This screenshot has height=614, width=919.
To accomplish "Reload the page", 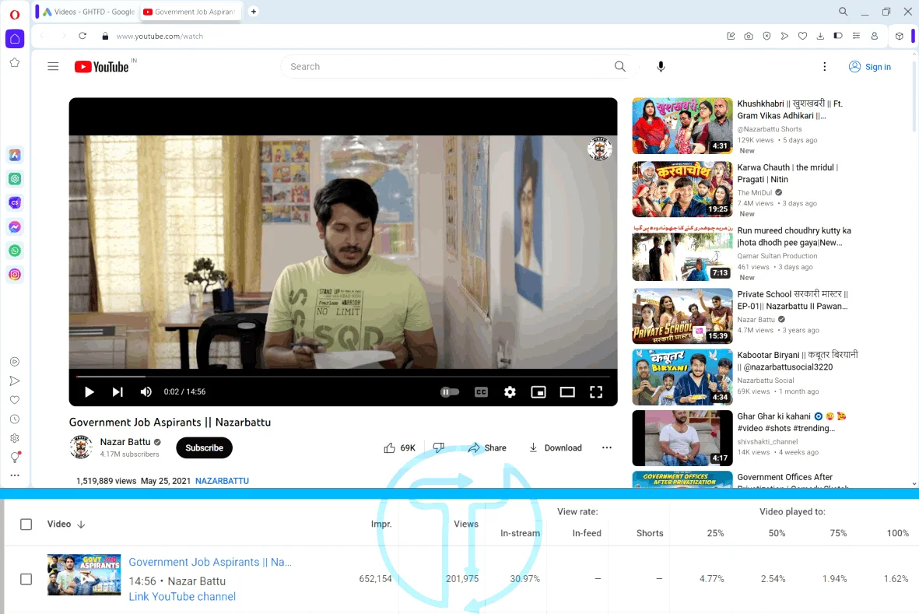I will [x=82, y=36].
